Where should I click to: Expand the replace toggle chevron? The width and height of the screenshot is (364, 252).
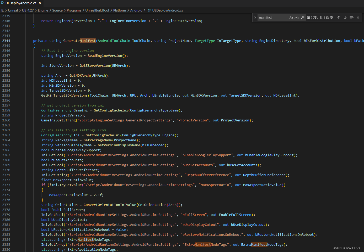point(255,18)
